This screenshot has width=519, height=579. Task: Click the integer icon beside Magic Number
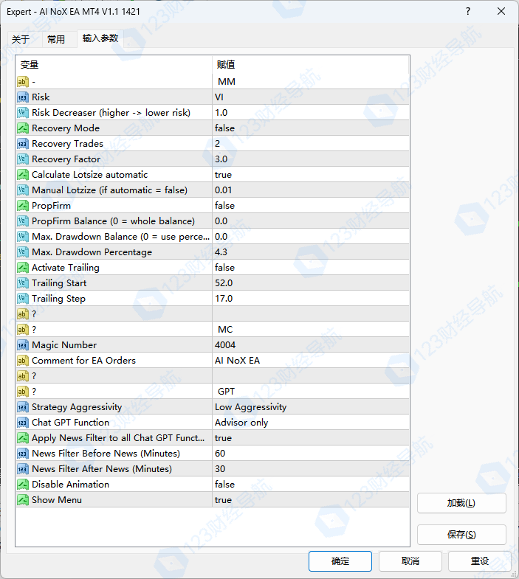(x=23, y=345)
